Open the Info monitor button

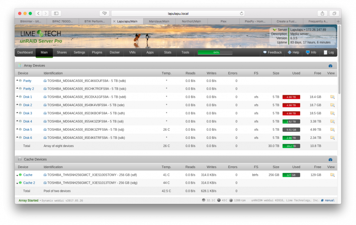click(311, 52)
